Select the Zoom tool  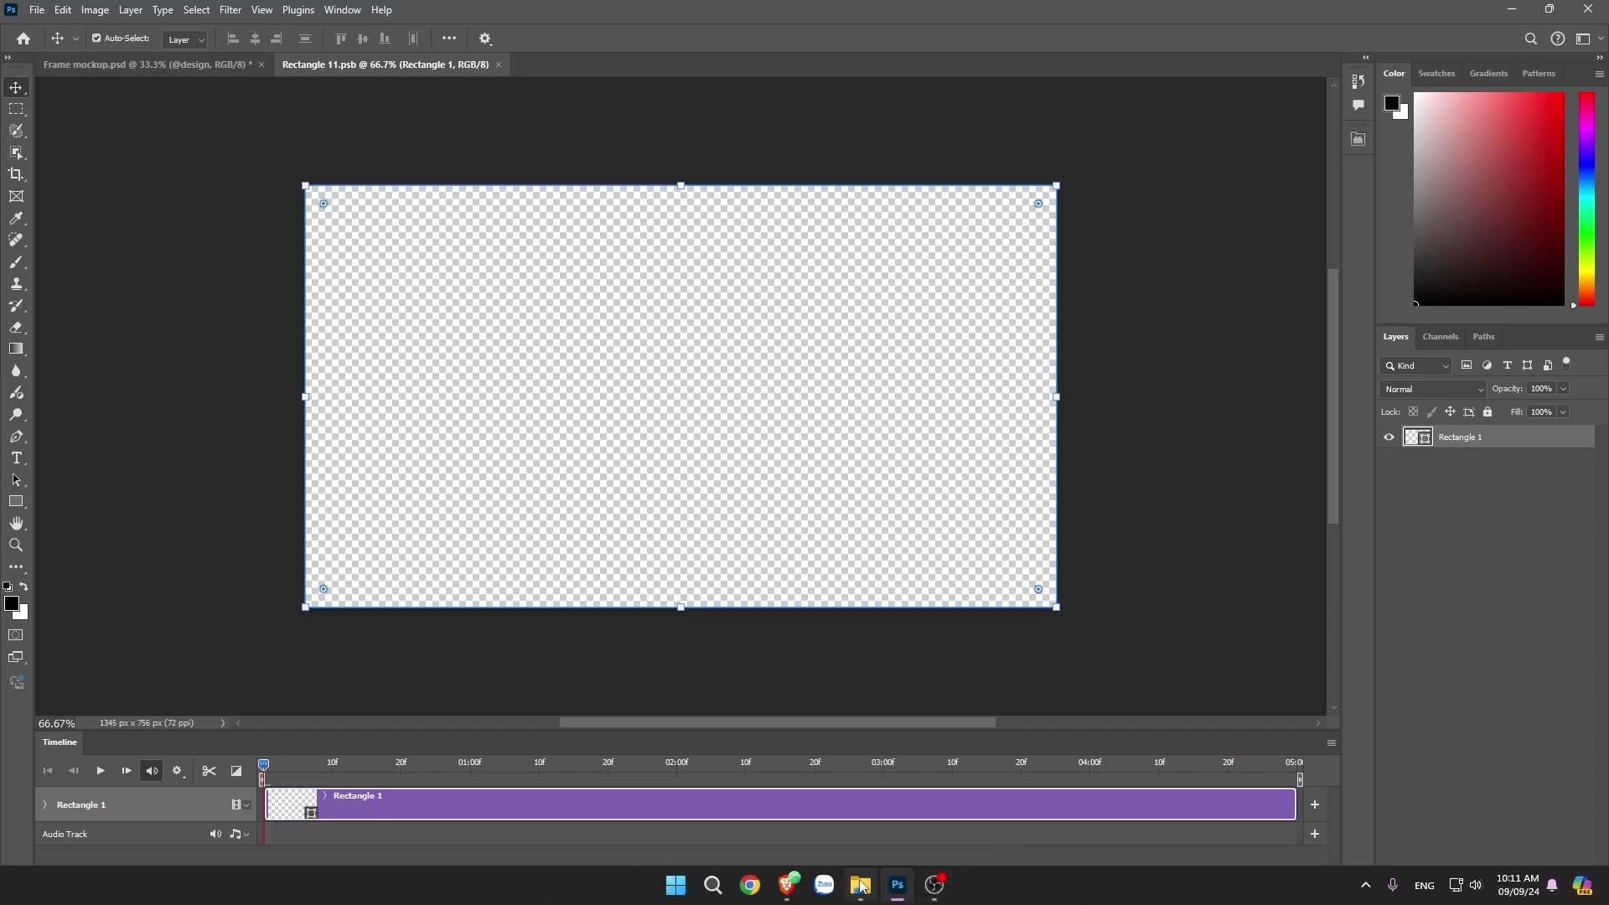(16, 545)
